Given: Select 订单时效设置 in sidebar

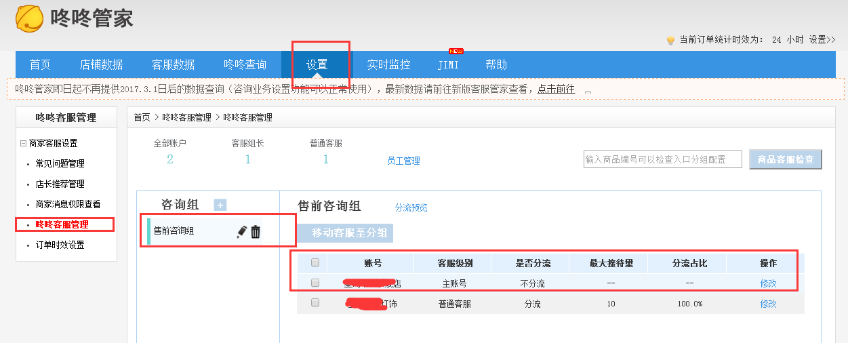Looking at the screenshot, I should coord(60,245).
